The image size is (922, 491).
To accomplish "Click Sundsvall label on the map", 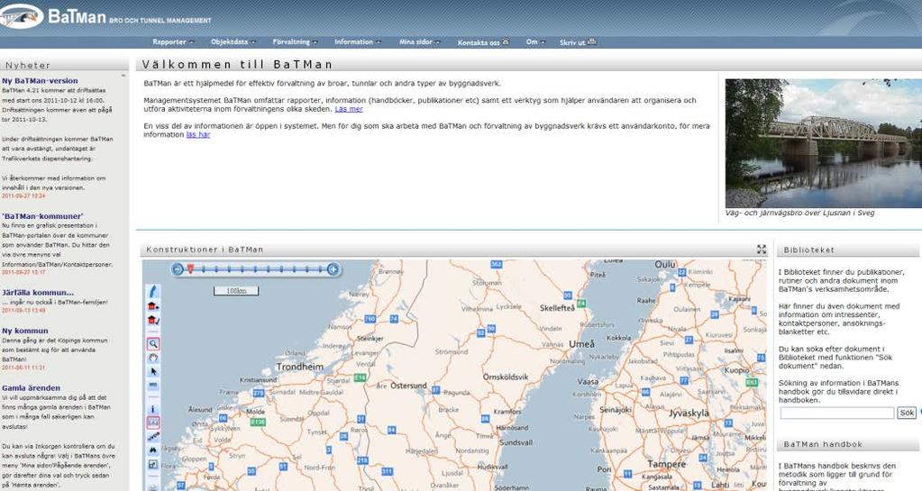I will [x=516, y=442].
